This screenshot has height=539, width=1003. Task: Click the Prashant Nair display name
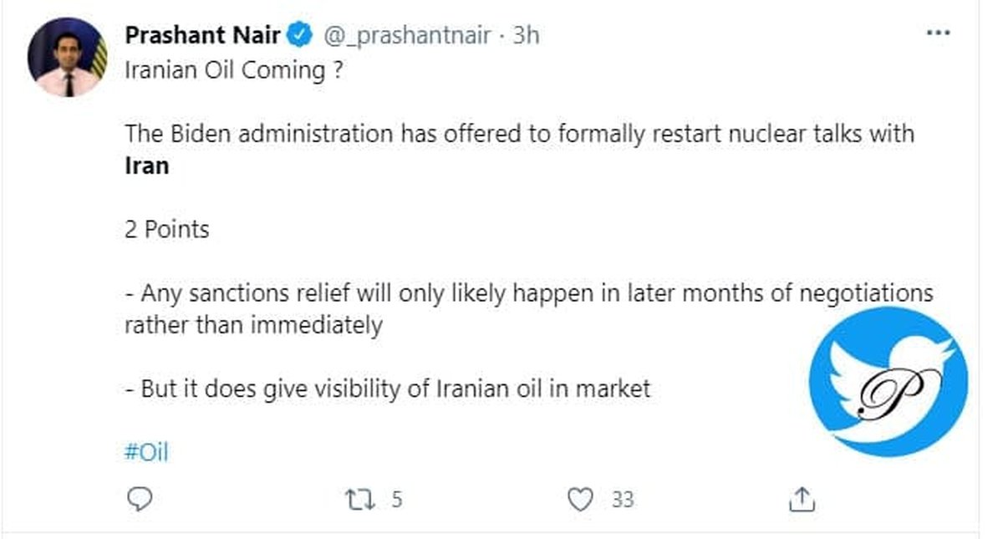[x=203, y=36]
